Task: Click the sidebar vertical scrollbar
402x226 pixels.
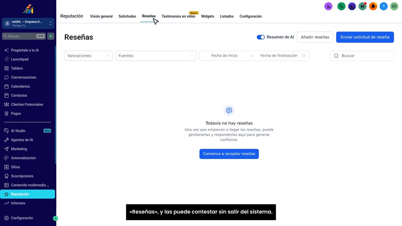Action: pyautogui.click(x=56, y=105)
